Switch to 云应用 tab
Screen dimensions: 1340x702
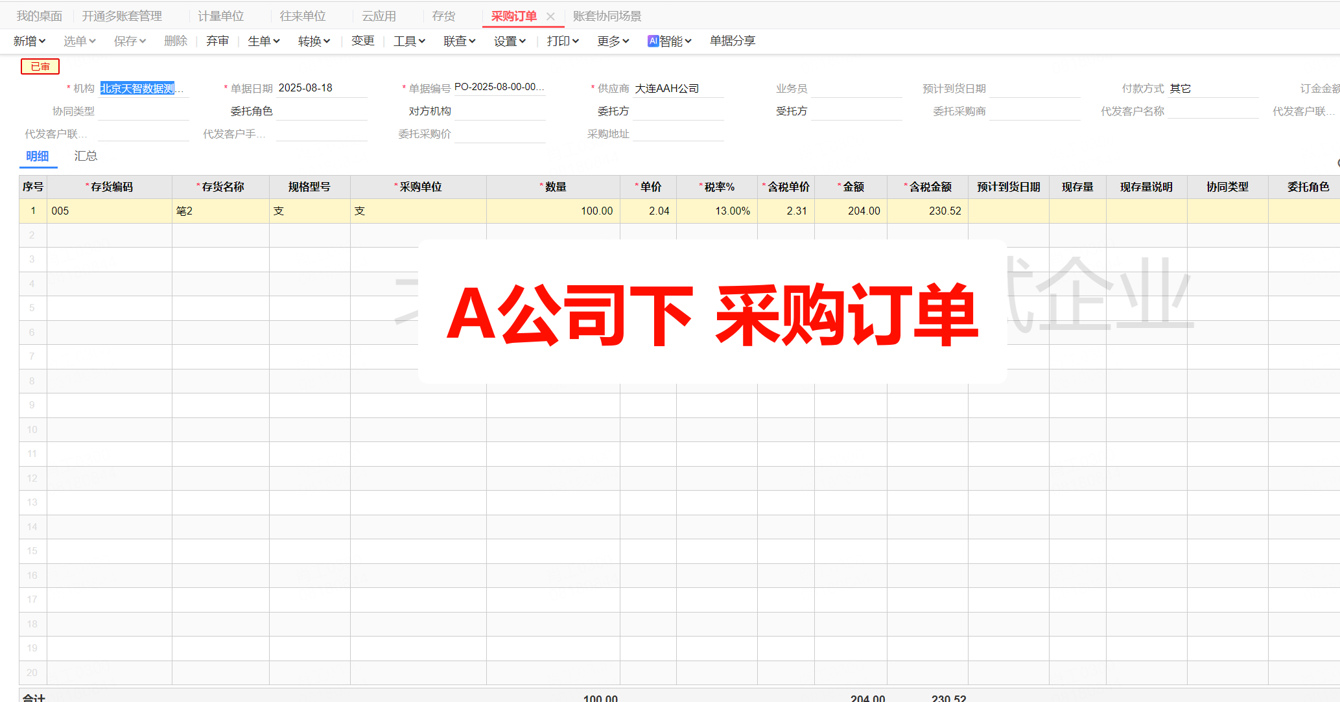click(x=379, y=16)
